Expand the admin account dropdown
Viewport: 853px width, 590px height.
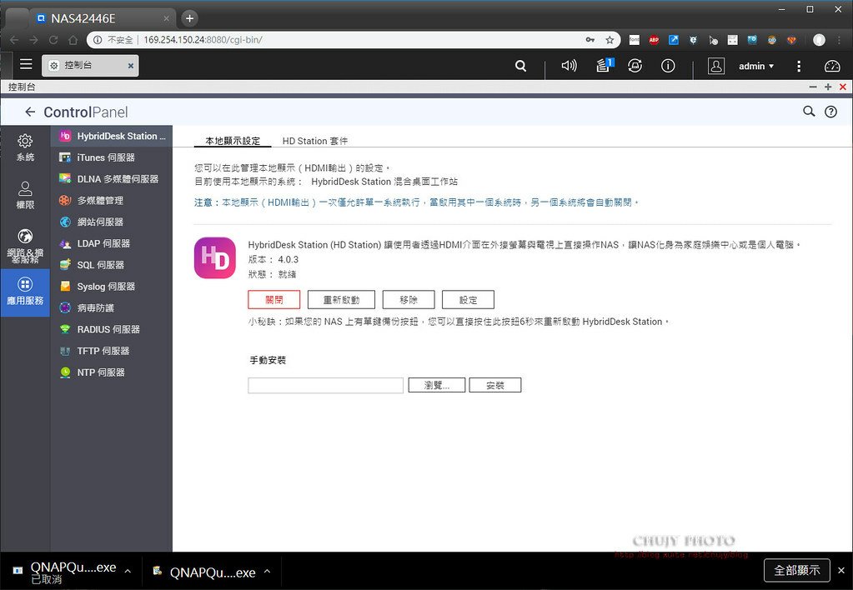coord(756,66)
